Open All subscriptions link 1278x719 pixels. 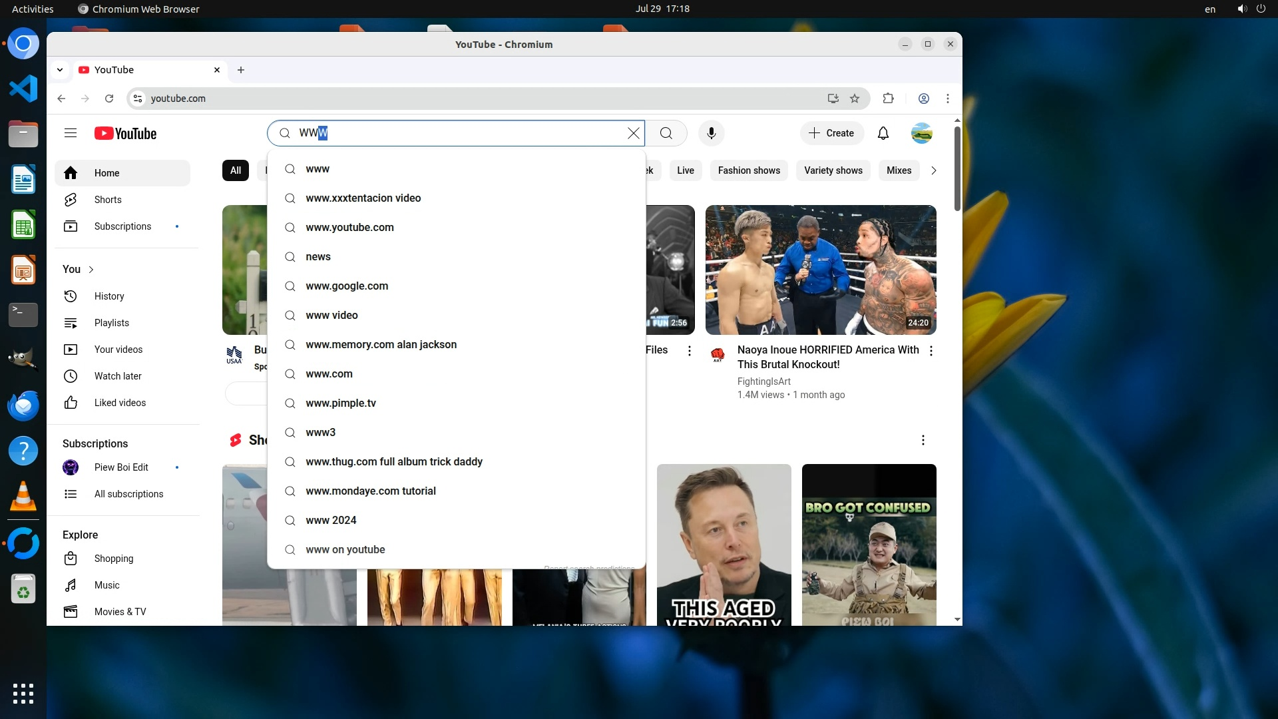(x=128, y=494)
